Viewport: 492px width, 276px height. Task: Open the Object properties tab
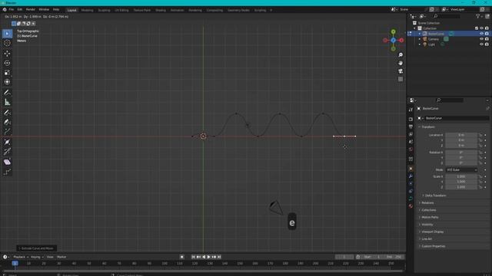pyautogui.click(x=411, y=169)
